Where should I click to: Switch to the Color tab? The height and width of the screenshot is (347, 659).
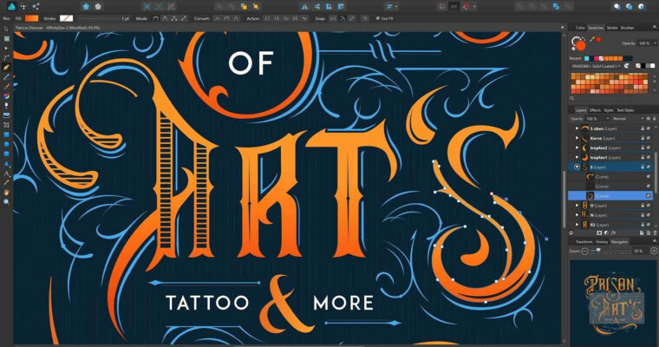(580, 28)
